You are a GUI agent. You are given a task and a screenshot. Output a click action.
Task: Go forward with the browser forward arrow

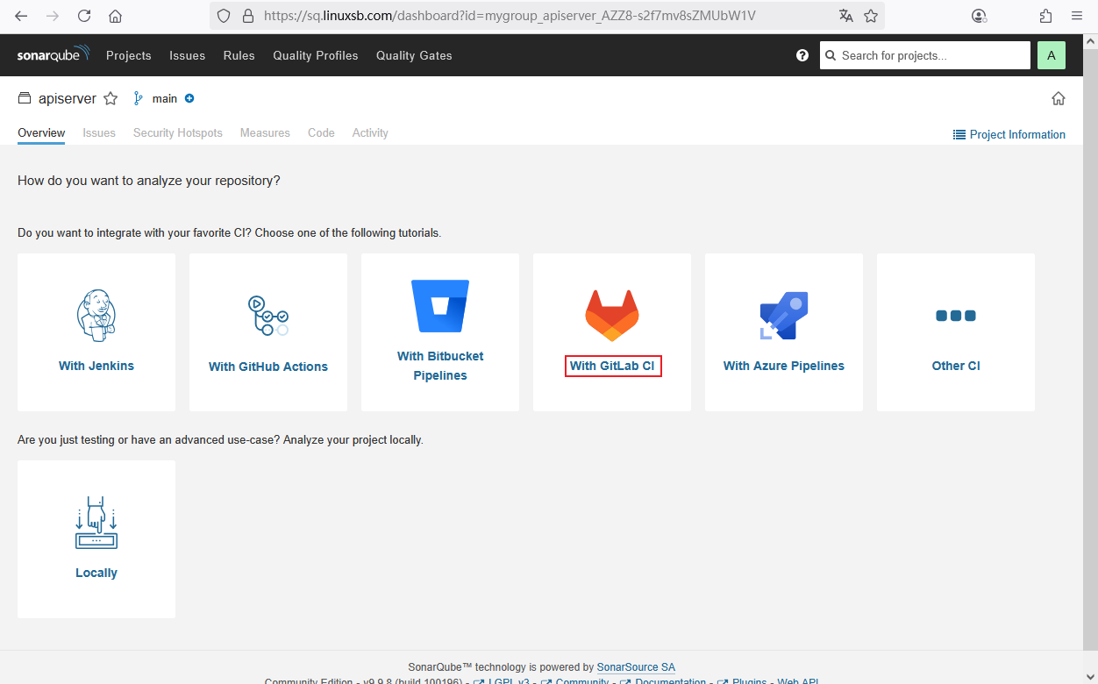click(x=53, y=16)
